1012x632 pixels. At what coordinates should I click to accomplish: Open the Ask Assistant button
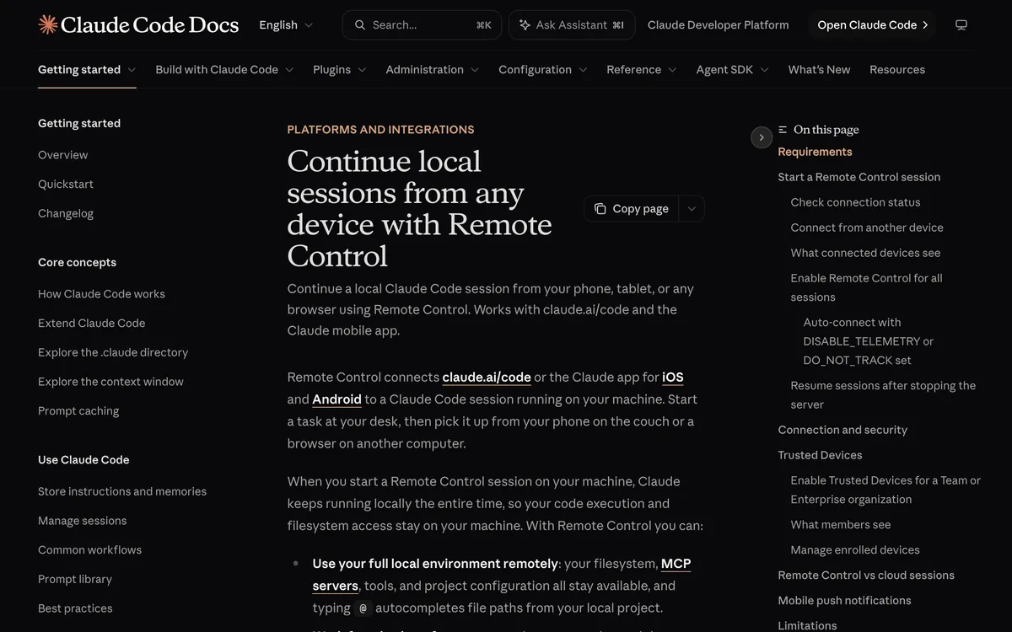coord(572,25)
